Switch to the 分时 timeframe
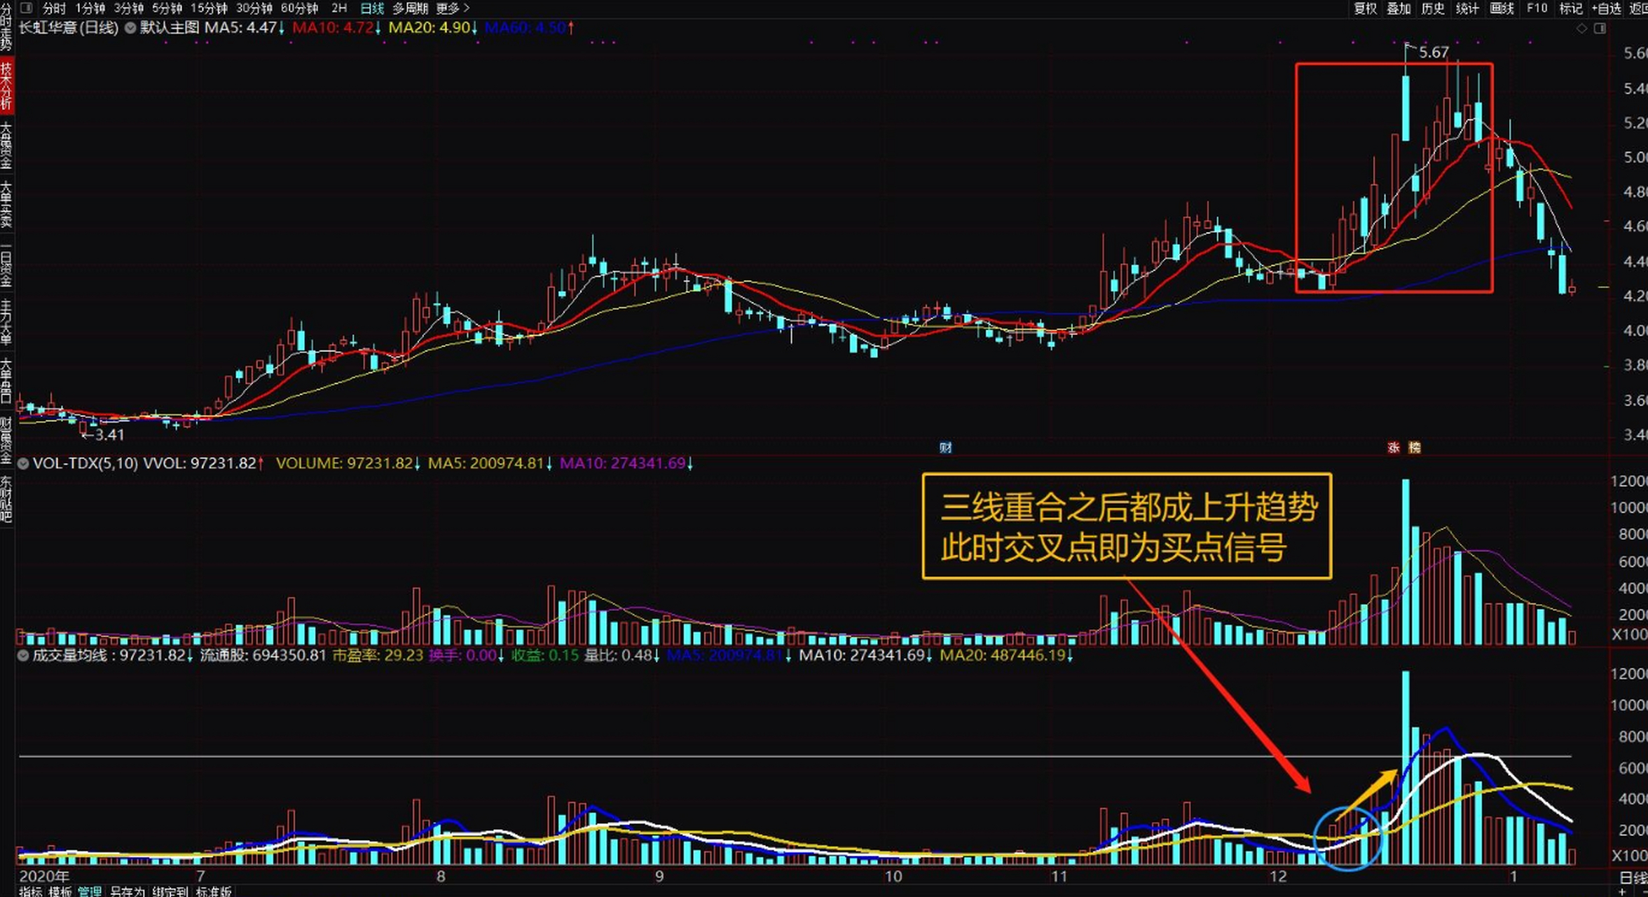Viewport: 1648px width, 897px height. [54, 8]
